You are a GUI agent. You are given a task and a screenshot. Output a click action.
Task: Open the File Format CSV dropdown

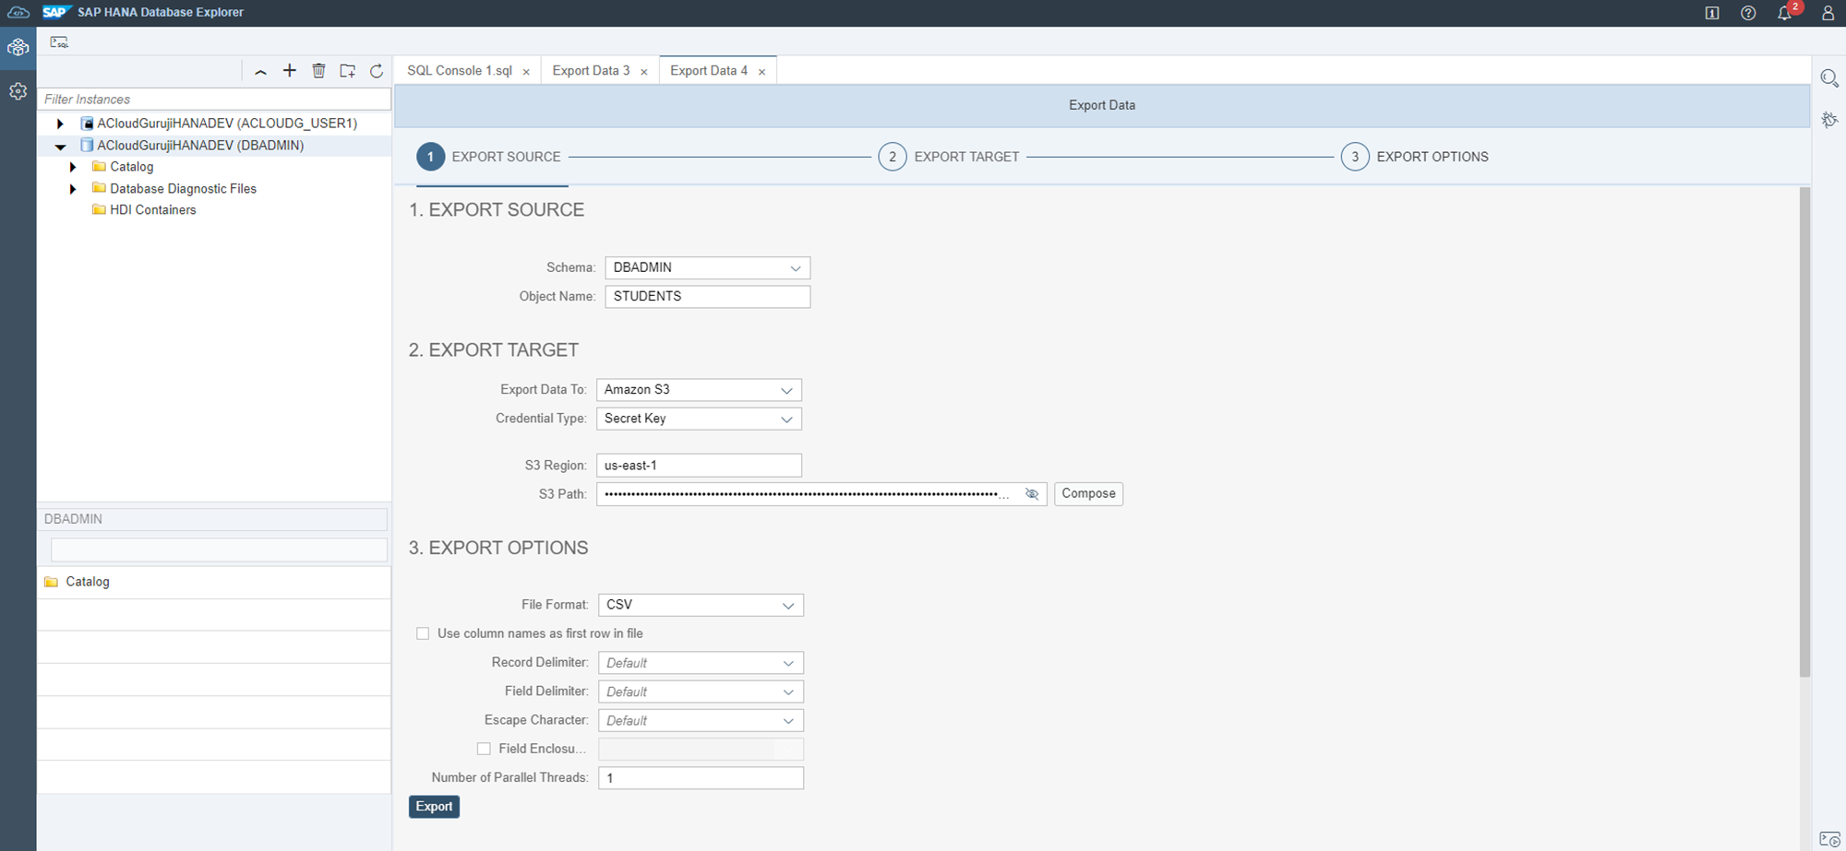pos(701,605)
